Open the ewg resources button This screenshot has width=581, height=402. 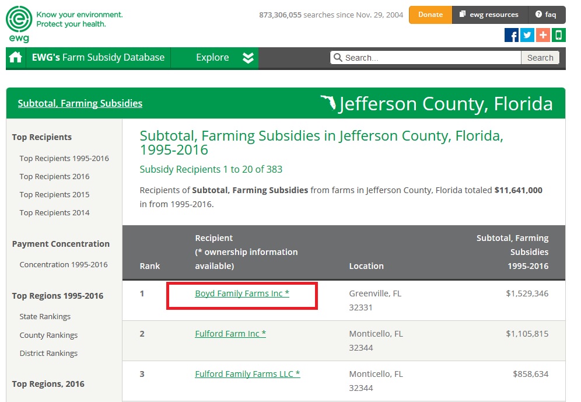point(489,15)
